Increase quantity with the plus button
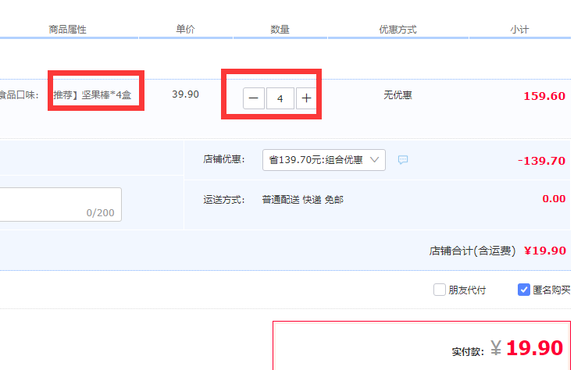Viewport: 574px width, 370px height. tap(306, 98)
